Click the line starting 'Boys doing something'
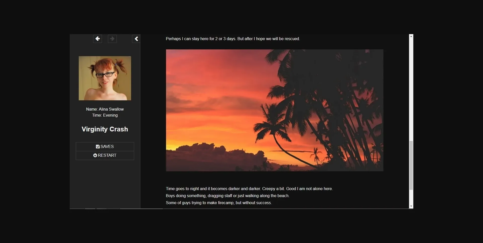The height and width of the screenshot is (243, 483). (x=227, y=196)
